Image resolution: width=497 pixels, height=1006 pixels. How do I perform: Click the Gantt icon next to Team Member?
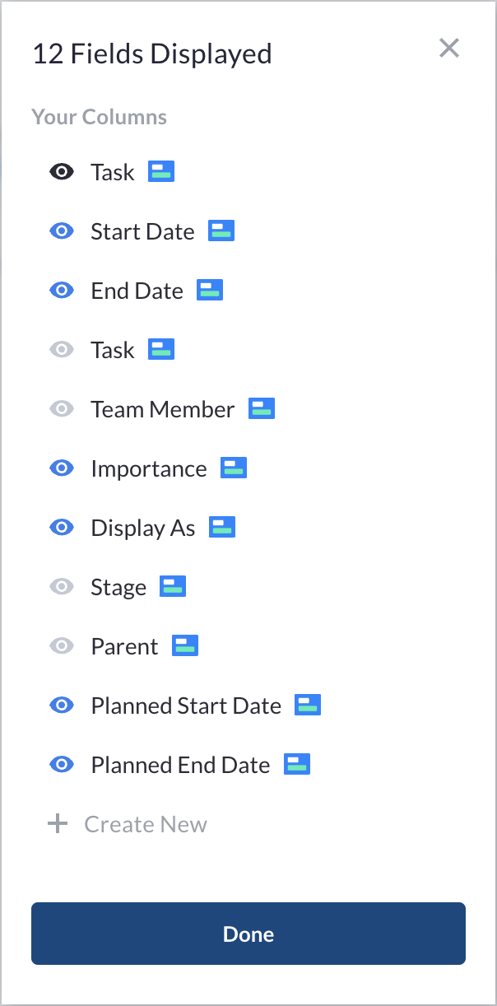pos(262,408)
